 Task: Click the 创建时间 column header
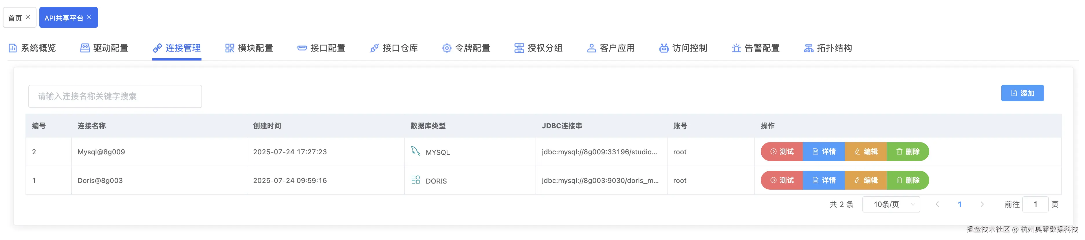coord(267,126)
